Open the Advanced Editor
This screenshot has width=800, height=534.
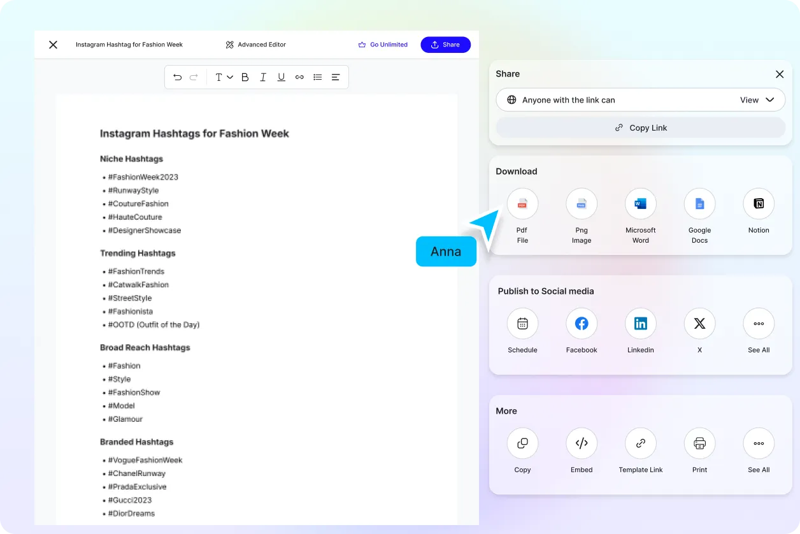[x=255, y=45]
